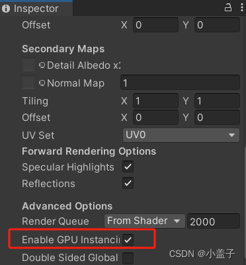This screenshot has width=246, height=265.
Task: Select the Normal Map texture slot
Action: point(28,83)
